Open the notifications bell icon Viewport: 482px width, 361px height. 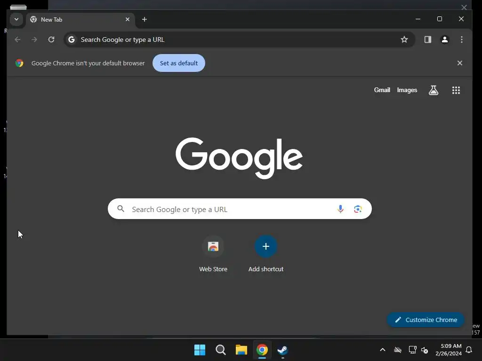click(469, 350)
